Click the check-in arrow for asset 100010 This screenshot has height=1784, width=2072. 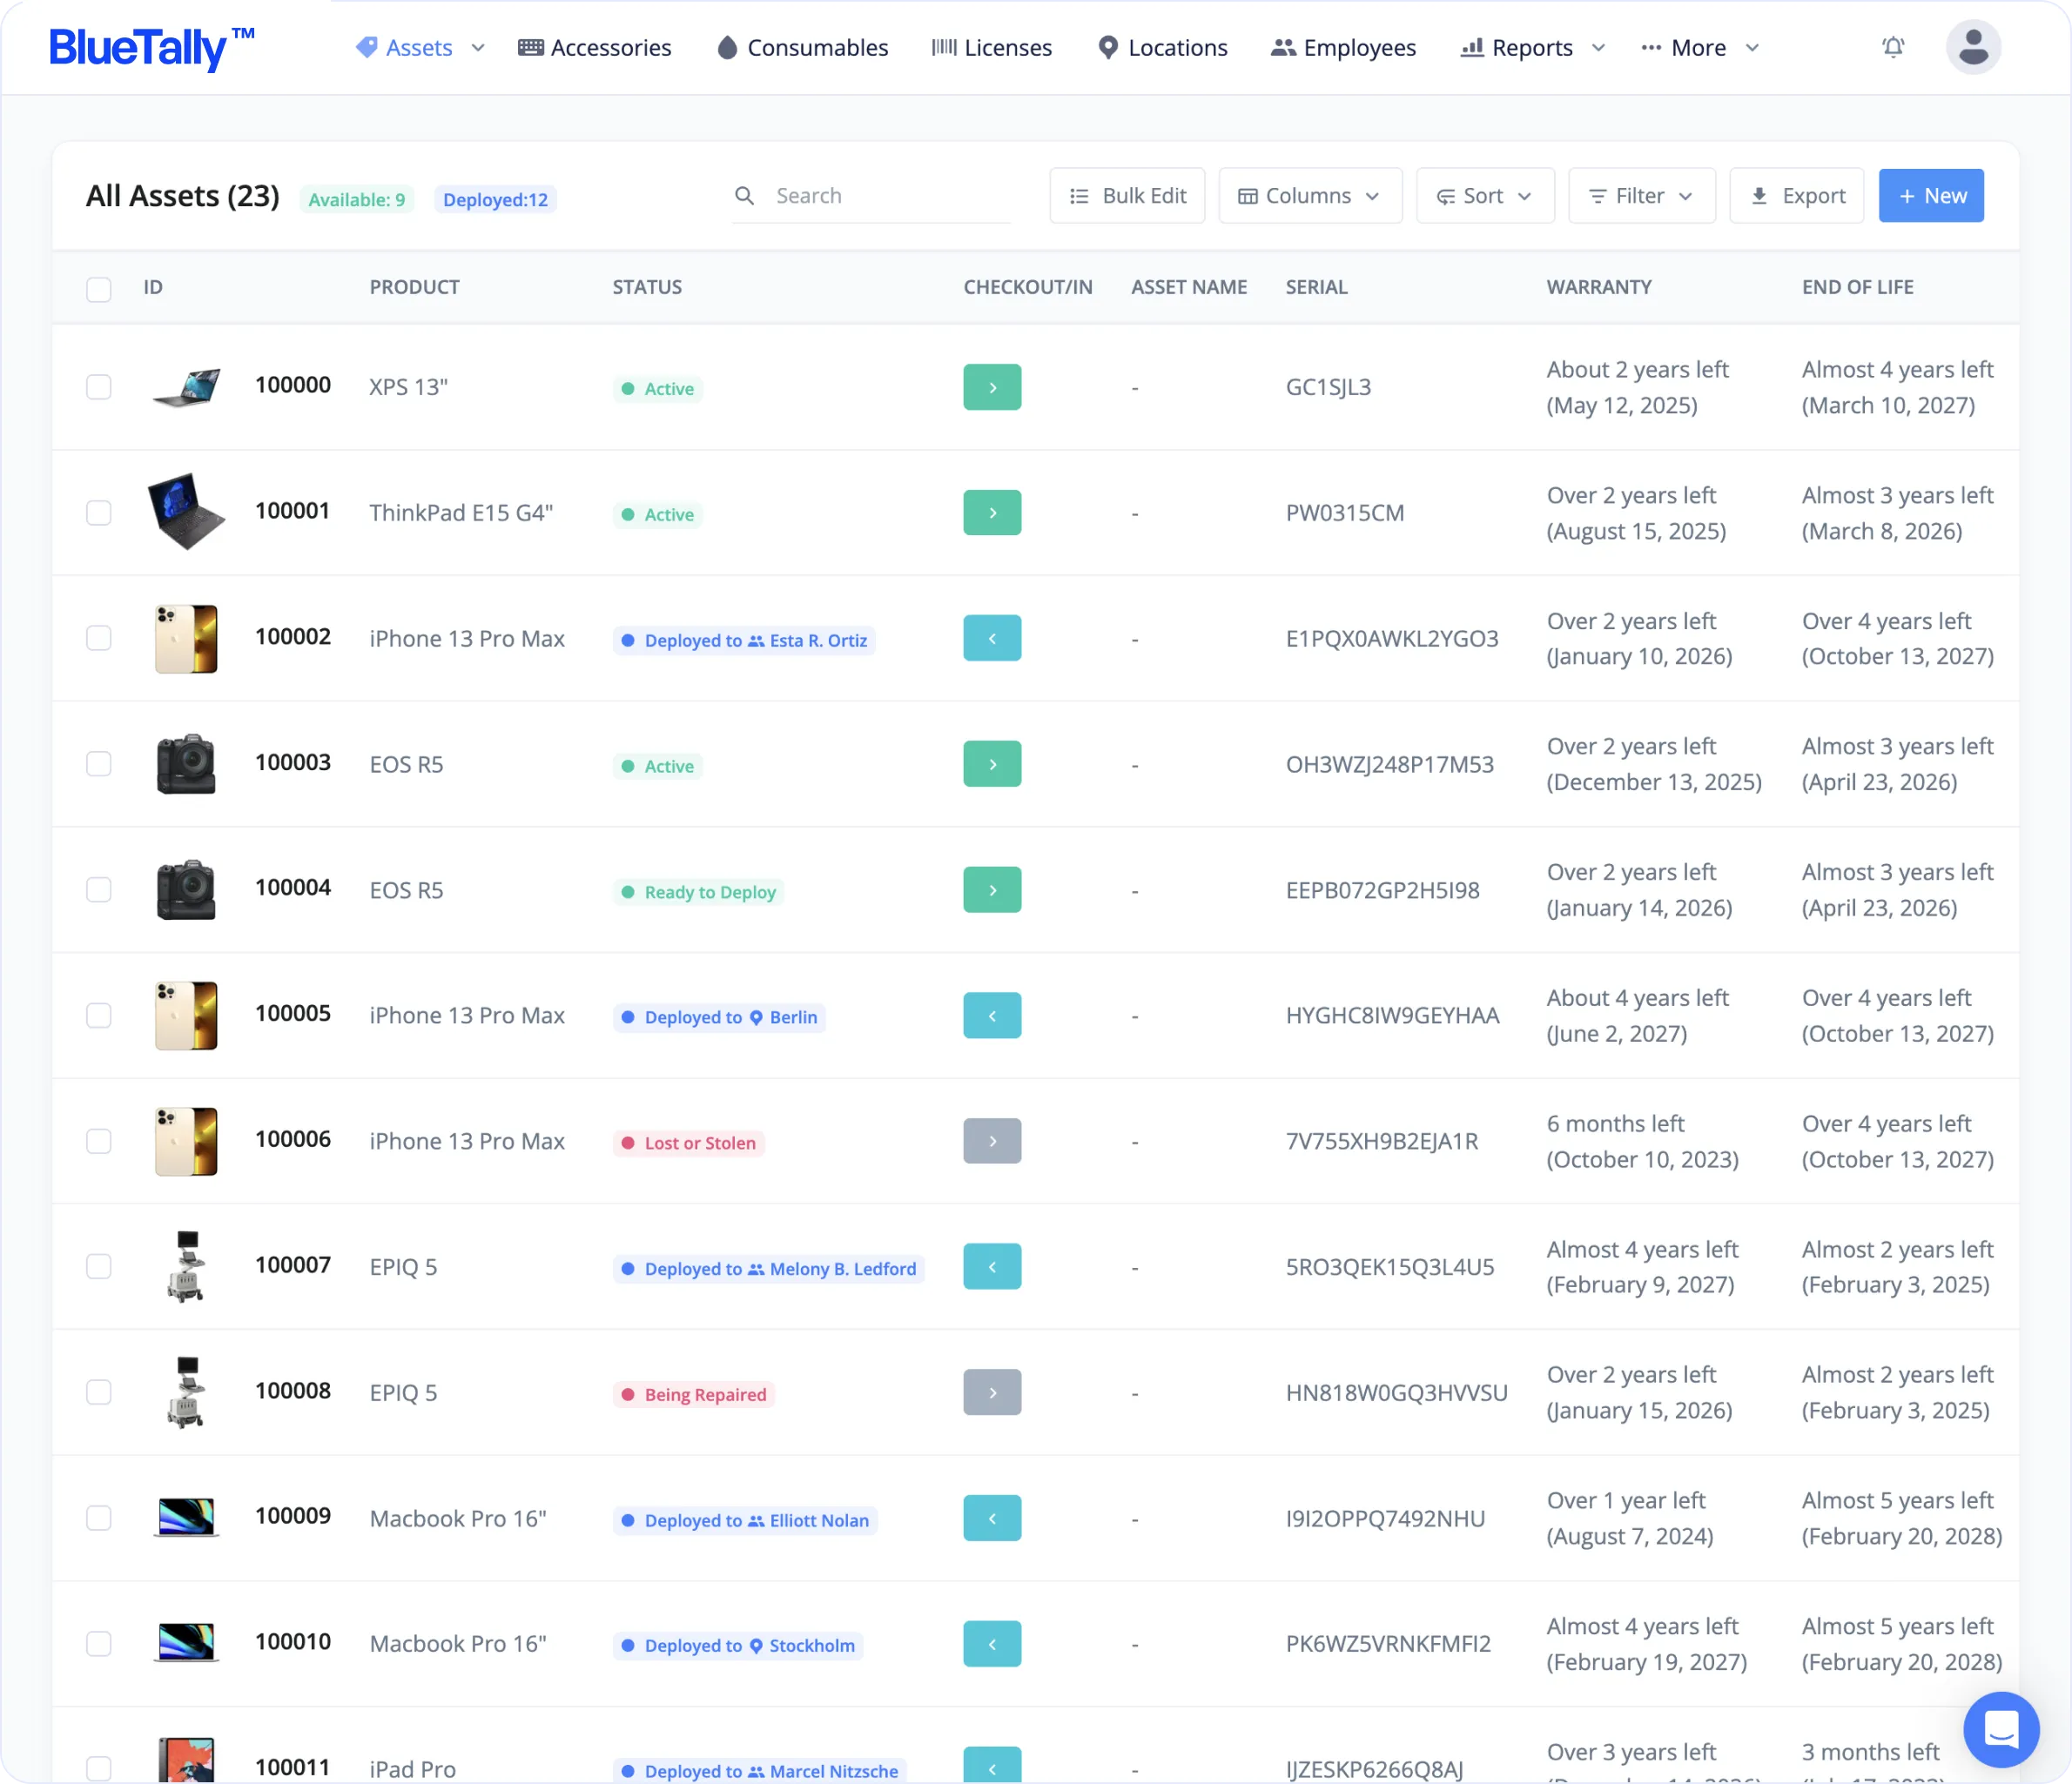[x=992, y=1644]
